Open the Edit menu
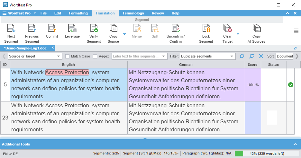301x158 pixels. click(x=58, y=13)
